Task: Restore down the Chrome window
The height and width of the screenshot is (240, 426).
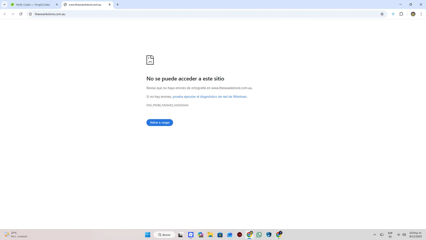Action: coord(411,5)
